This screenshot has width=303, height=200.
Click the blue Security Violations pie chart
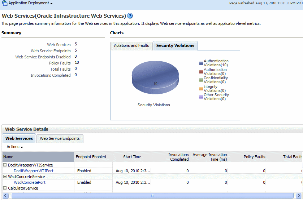[155, 77]
